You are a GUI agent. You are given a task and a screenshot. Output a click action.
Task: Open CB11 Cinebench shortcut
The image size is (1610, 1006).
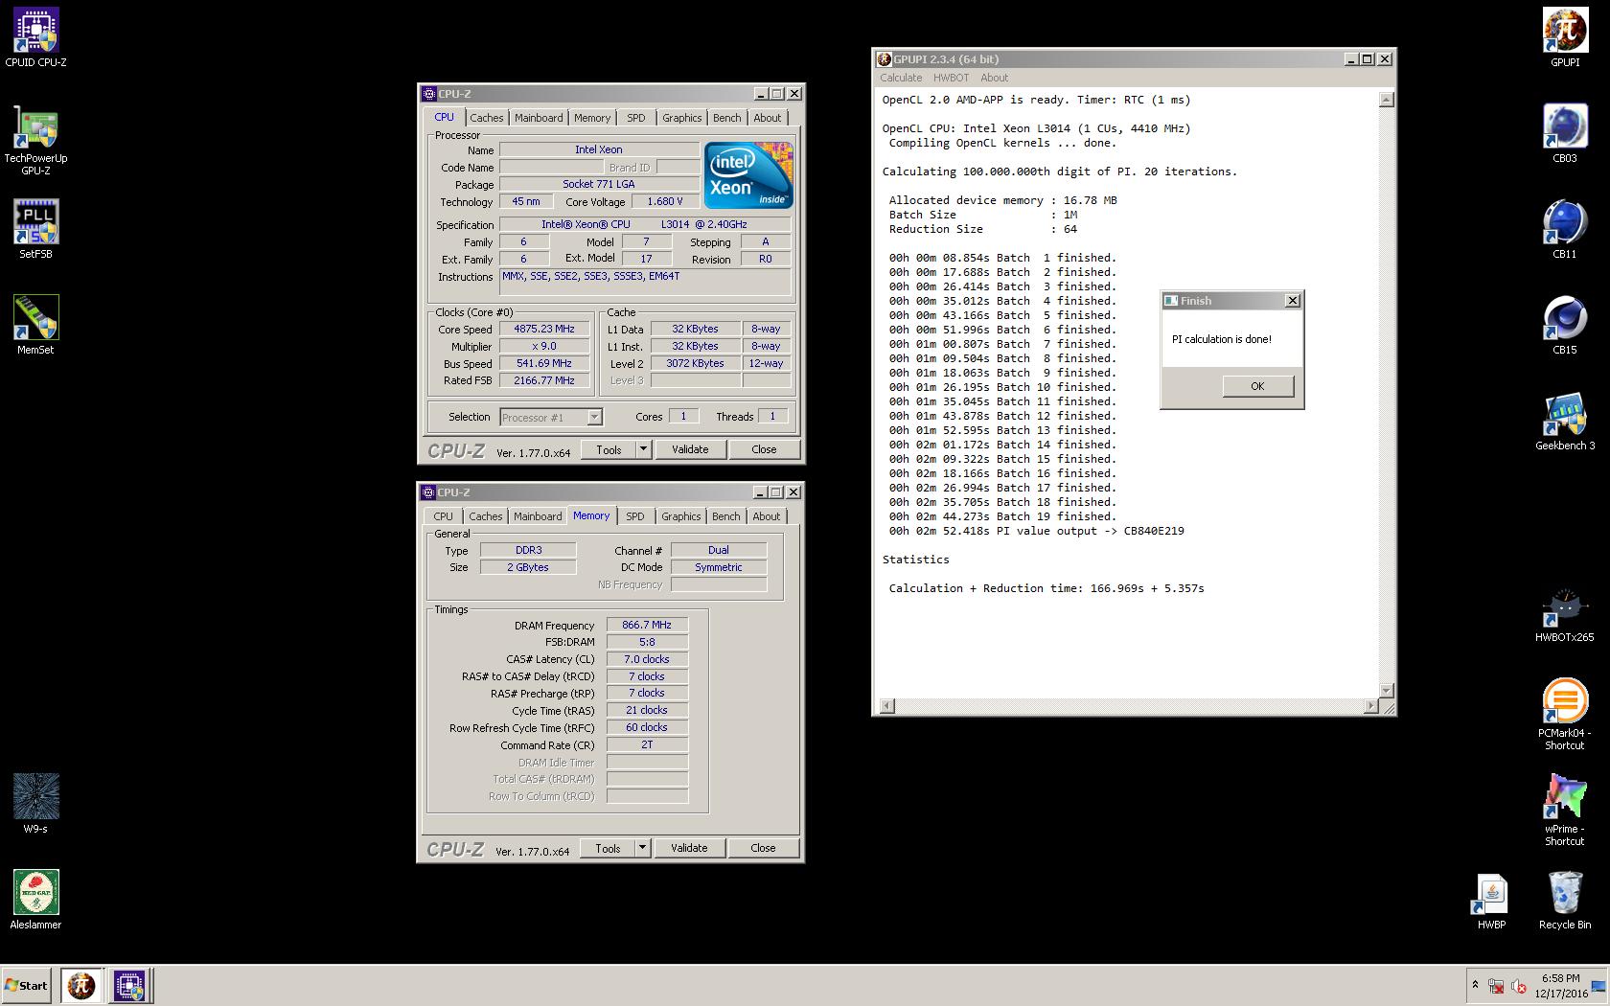[x=1565, y=230]
